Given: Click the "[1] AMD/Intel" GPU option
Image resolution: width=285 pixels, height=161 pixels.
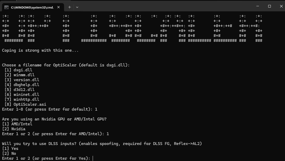Looking at the screenshot, I should point(17,124).
